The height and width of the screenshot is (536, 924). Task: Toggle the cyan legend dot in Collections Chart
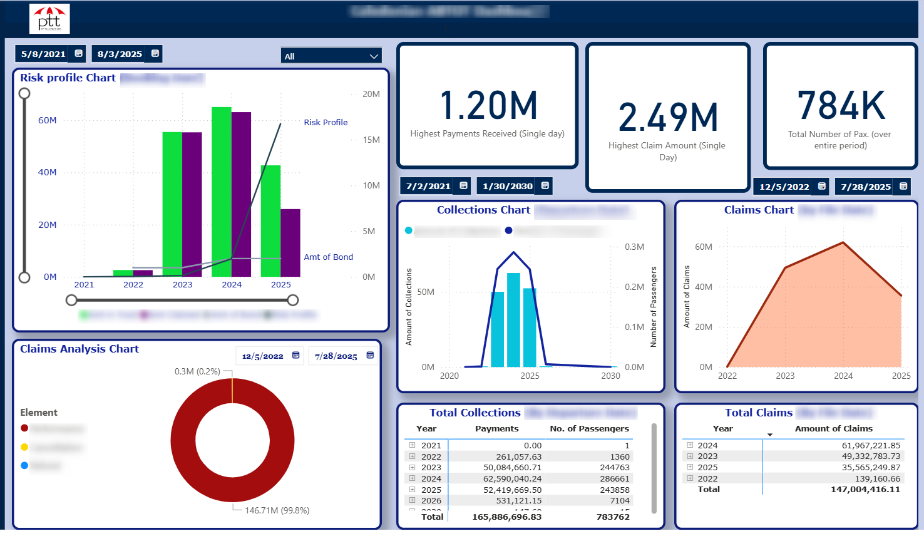tap(408, 230)
